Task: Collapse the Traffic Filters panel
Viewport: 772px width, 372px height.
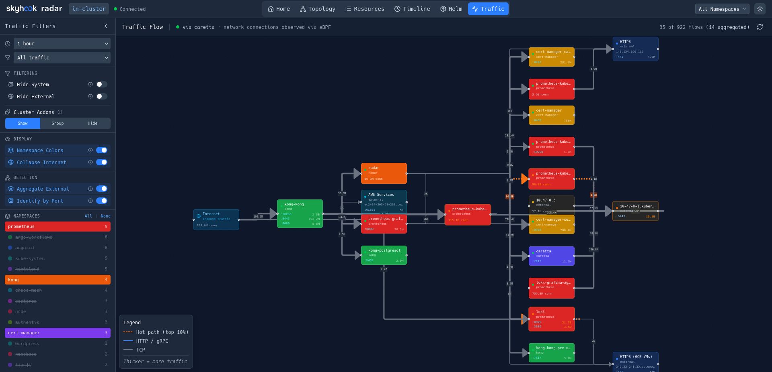Action: (x=106, y=26)
